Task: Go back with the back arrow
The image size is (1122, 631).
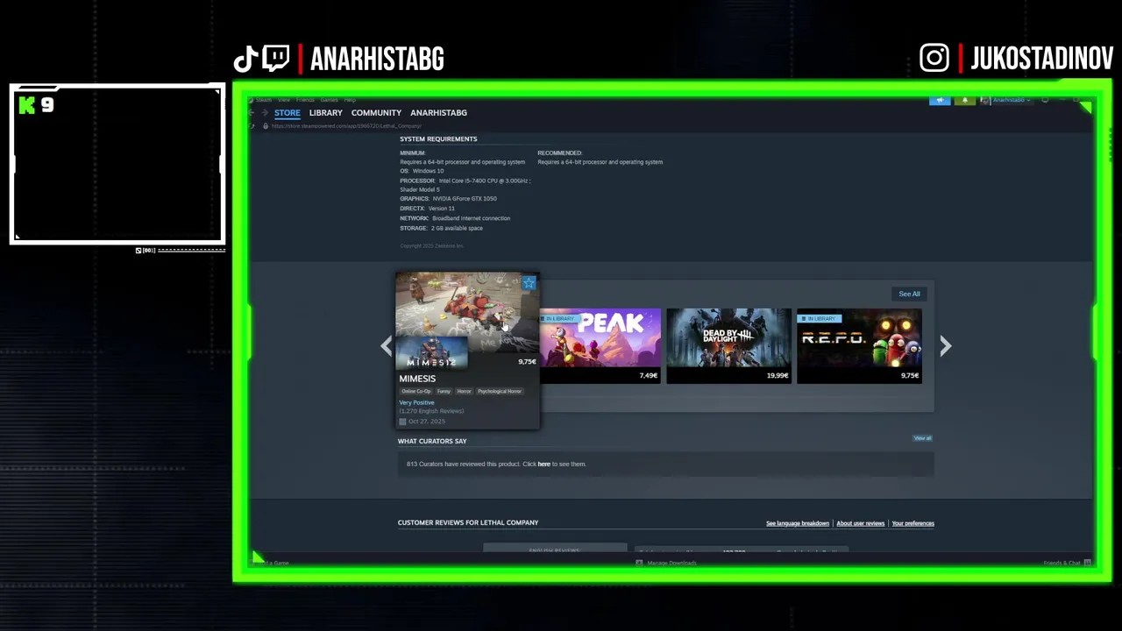Action: pos(252,113)
